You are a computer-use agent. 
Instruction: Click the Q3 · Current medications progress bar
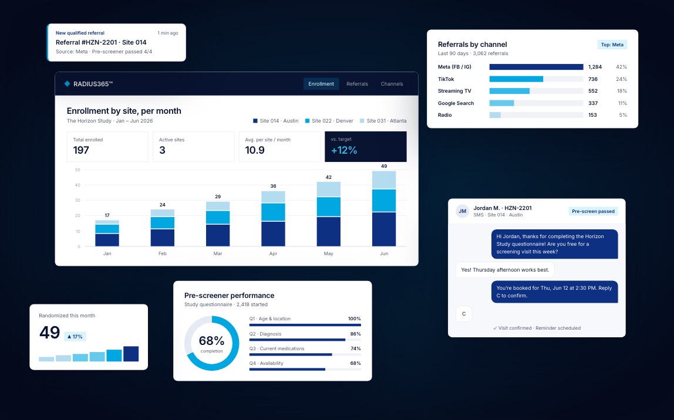click(305, 355)
